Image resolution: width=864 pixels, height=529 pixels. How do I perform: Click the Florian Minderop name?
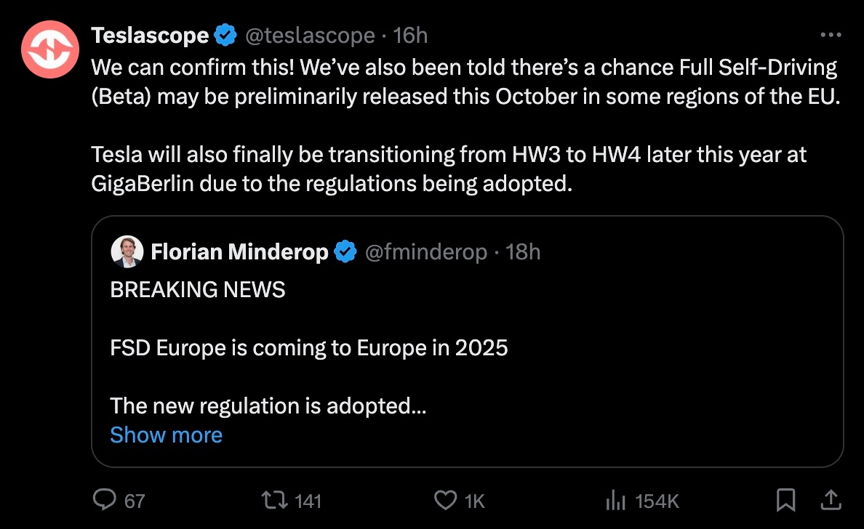[x=239, y=252]
